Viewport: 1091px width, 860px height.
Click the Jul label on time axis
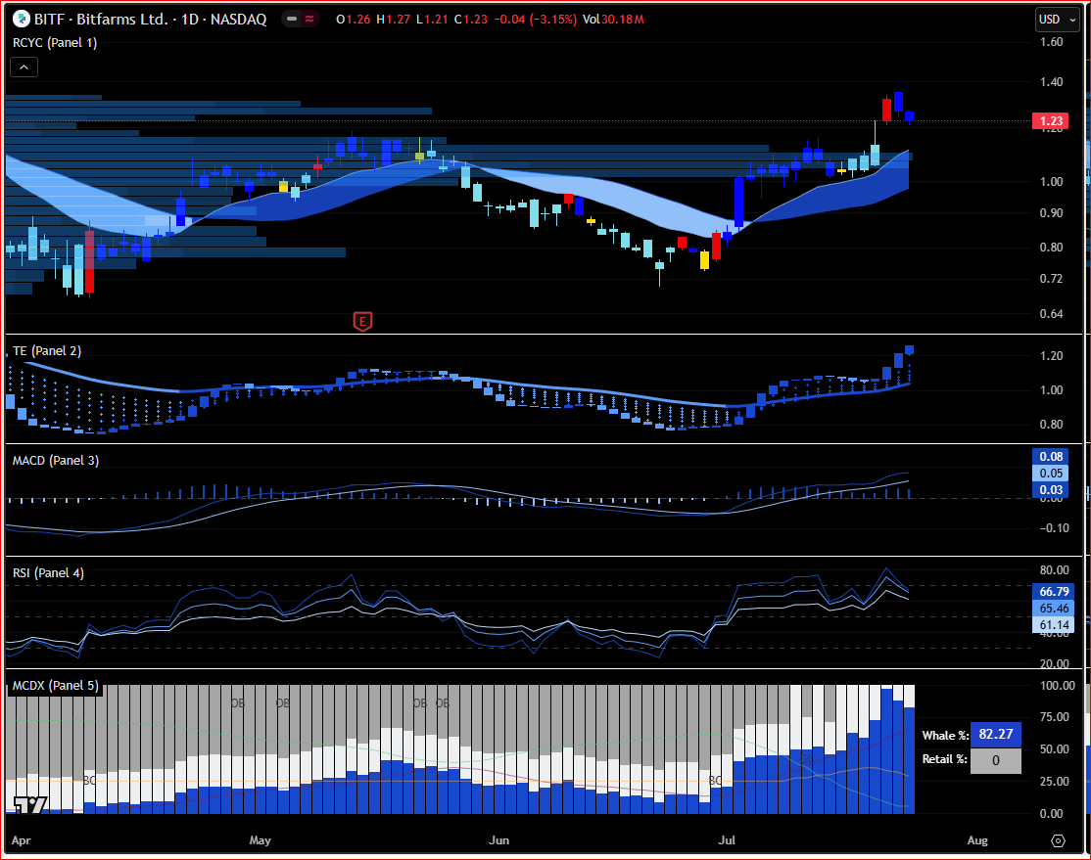[x=727, y=840]
